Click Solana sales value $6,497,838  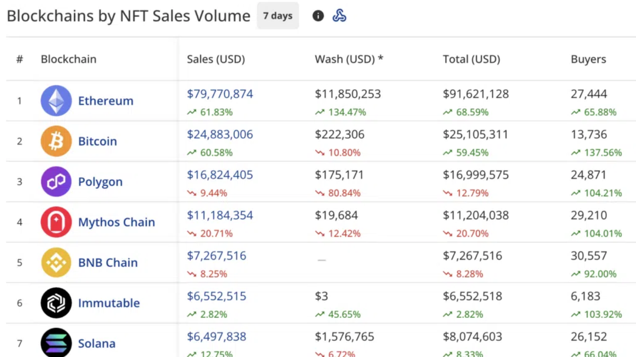216,337
